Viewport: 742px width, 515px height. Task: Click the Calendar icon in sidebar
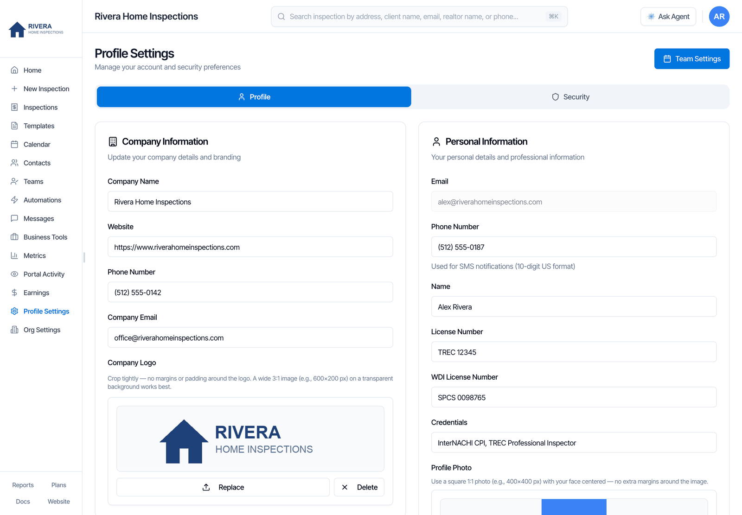pyautogui.click(x=14, y=144)
